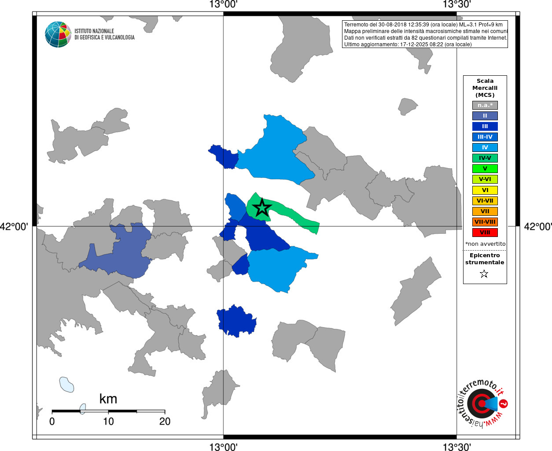The image size is (552, 451).
Task: Select the III-IV intensity legend swatch
Action: [x=485, y=137]
